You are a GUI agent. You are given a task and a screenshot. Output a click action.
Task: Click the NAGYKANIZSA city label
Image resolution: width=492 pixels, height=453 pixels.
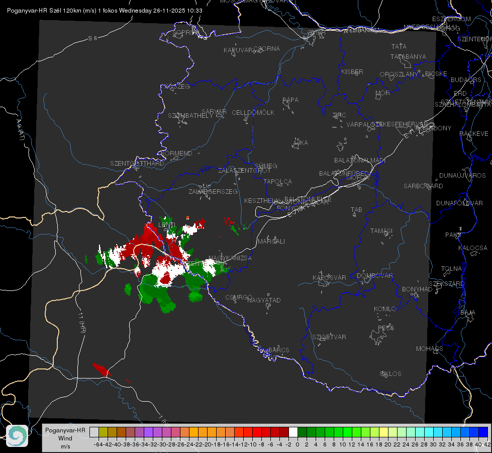coord(230,258)
